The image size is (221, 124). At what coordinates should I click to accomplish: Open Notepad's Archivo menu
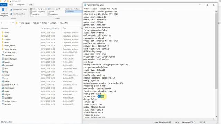pyautogui.click(x=87, y=9)
